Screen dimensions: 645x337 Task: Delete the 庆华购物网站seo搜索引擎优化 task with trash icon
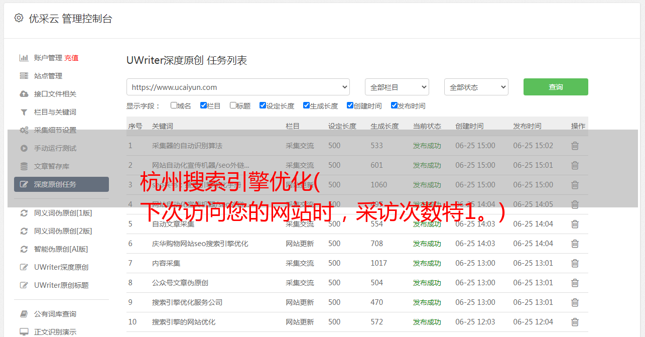tap(575, 244)
